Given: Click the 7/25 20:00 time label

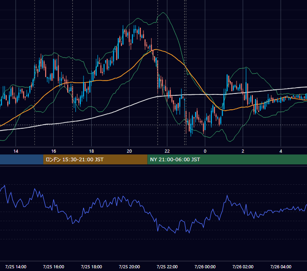Looking at the screenshot, I should coord(129,266).
